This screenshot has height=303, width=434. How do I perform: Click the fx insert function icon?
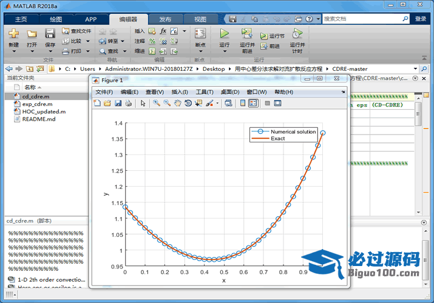[163, 31]
